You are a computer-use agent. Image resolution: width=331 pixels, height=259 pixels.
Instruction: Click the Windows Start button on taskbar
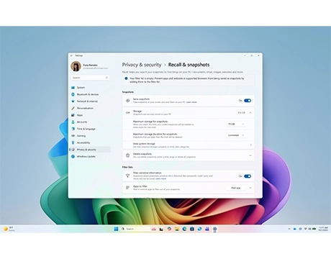tap(116, 229)
